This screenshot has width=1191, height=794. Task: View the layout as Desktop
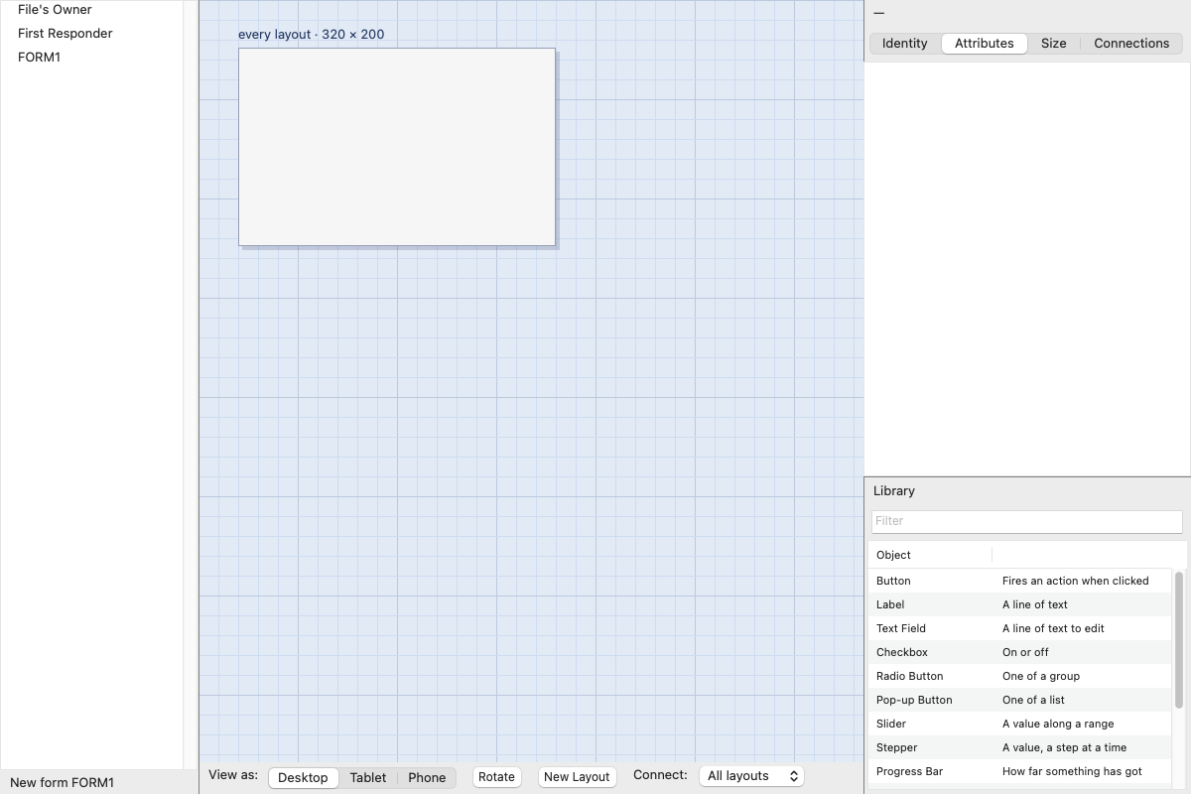303,777
